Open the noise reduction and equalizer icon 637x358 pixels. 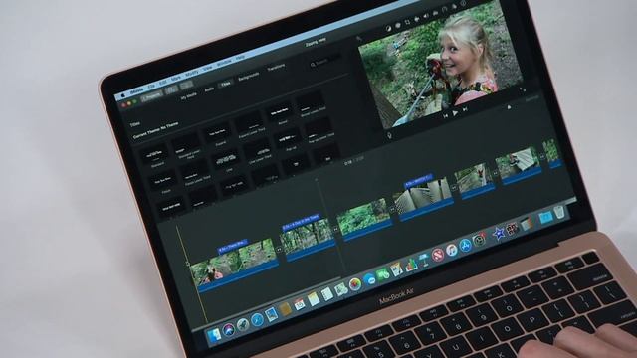click(436, 13)
